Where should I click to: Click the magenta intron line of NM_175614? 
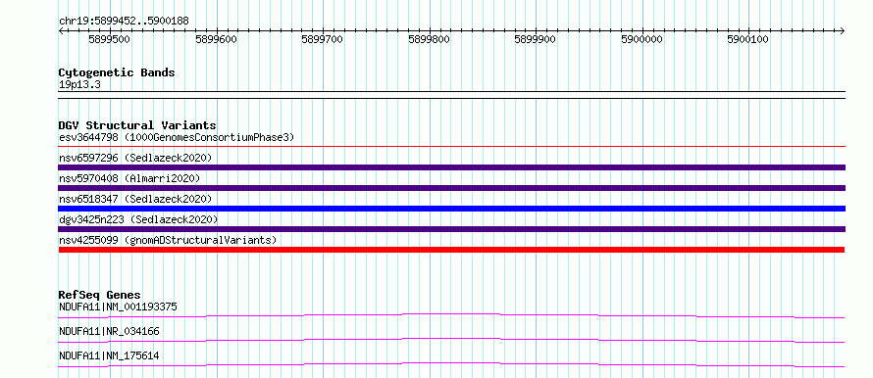click(x=451, y=363)
